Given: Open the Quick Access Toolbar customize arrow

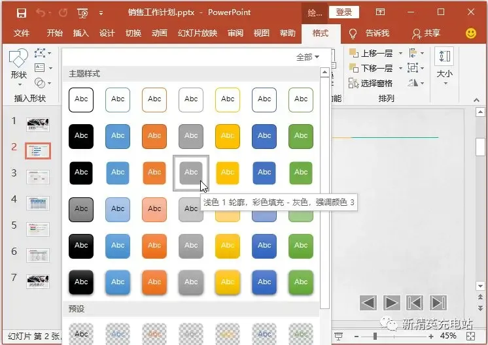Looking at the screenshot, I should coord(101,13).
